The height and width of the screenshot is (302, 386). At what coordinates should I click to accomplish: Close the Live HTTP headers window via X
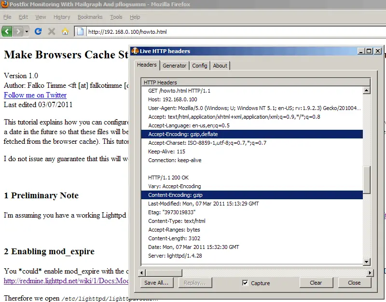pyautogui.click(x=378, y=51)
